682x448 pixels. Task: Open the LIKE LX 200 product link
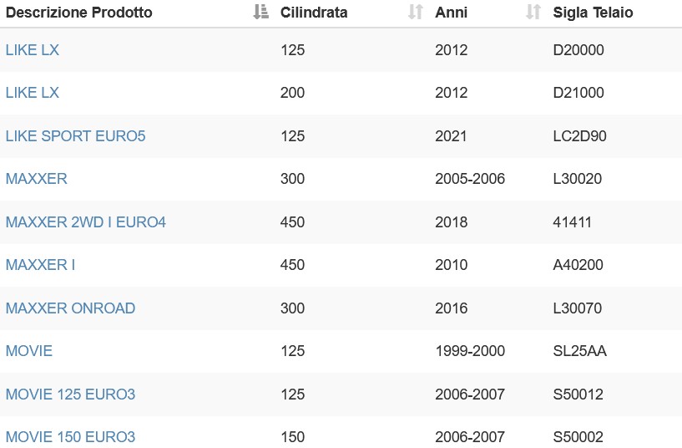pos(33,93)
